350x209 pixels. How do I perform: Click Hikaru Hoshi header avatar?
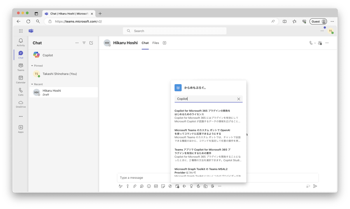tap(107, 43)
